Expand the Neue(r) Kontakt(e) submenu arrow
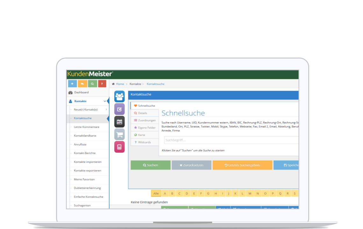The image size is (363, 229). click(106, 110)
